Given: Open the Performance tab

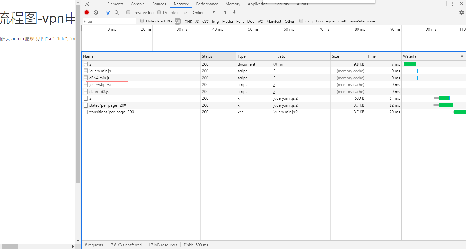Looking at the screenshot, I should (207, 4).
